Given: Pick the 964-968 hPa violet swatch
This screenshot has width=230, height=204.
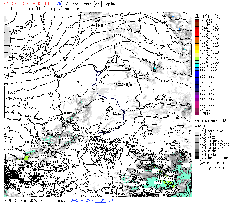Looking at the screenshot, I should coord(197,97).
